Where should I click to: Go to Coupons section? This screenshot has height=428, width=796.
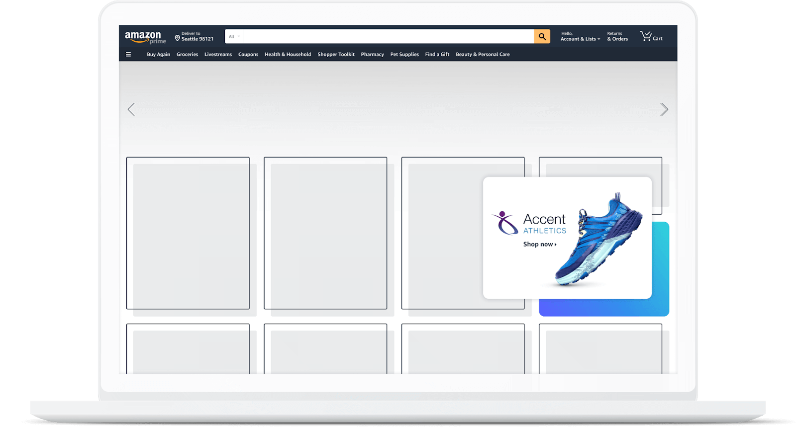pos(248,55)
